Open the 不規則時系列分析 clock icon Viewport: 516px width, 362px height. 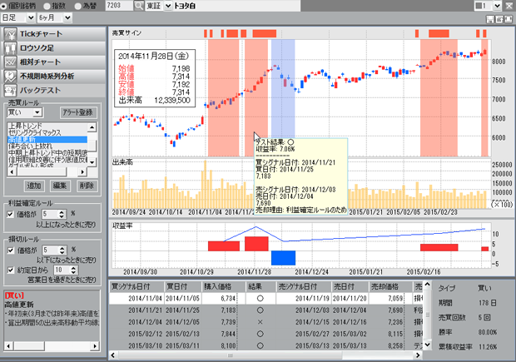point(10,77)
